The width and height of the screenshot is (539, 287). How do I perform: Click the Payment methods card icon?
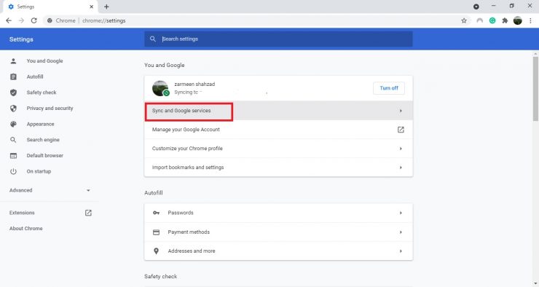point(156,232)
